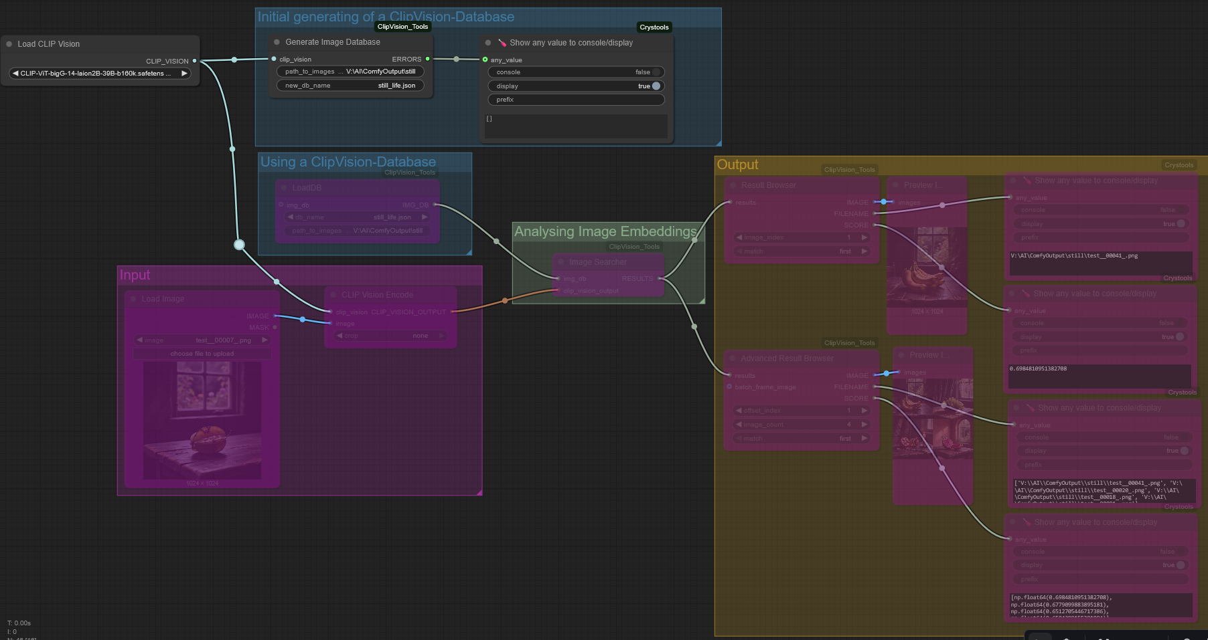This screenshot has width=1208, height=640.
Task: Click the MASK output socket on Load Image
Action: point(275,327)
